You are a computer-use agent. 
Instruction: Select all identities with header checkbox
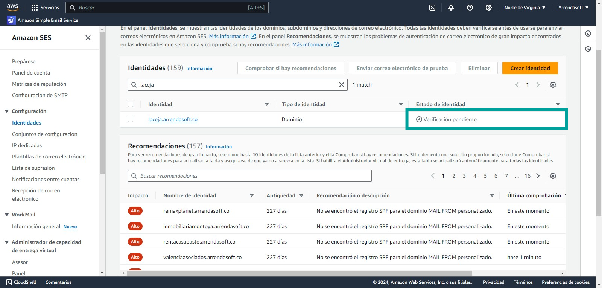point(131,104)
